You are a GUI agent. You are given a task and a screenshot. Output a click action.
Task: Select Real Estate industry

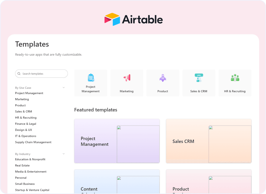click(x=22, y=165)
